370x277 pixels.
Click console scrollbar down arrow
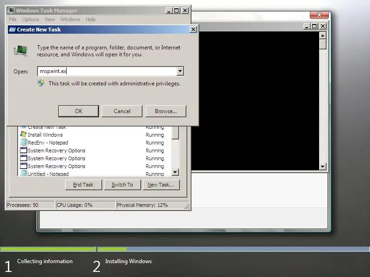pyautogui.click(x=322, y=167)
